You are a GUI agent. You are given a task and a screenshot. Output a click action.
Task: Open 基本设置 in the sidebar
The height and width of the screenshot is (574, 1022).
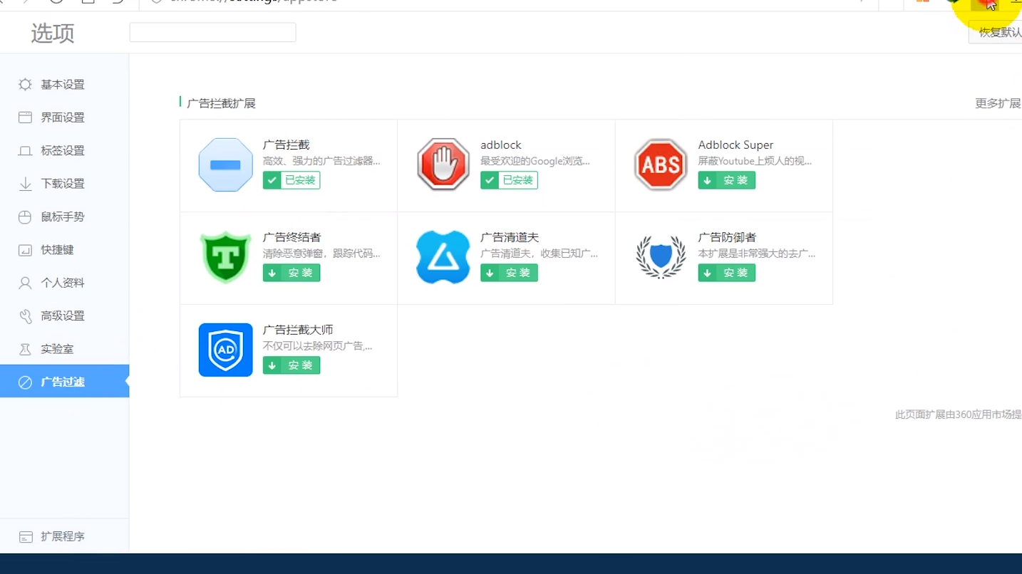click(x=64, y=85)
